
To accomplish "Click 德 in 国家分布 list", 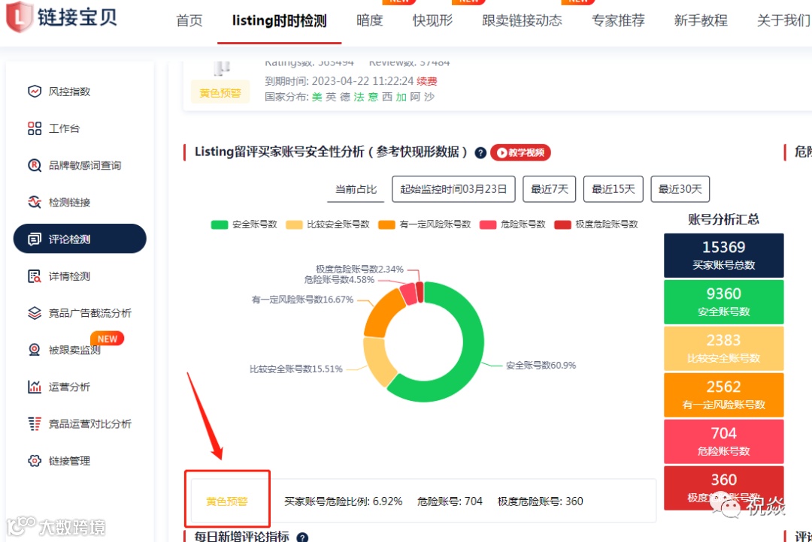I will (345, 98).
